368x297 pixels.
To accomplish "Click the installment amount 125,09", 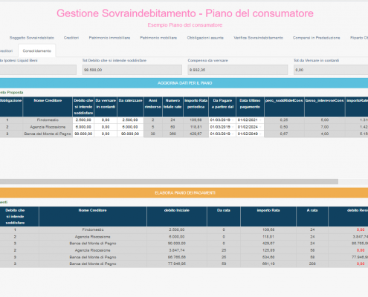I will pyautogui.click(x=268, y=250).
